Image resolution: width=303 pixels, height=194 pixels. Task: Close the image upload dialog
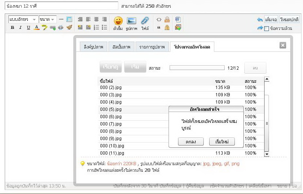click(x=283, y=45)
